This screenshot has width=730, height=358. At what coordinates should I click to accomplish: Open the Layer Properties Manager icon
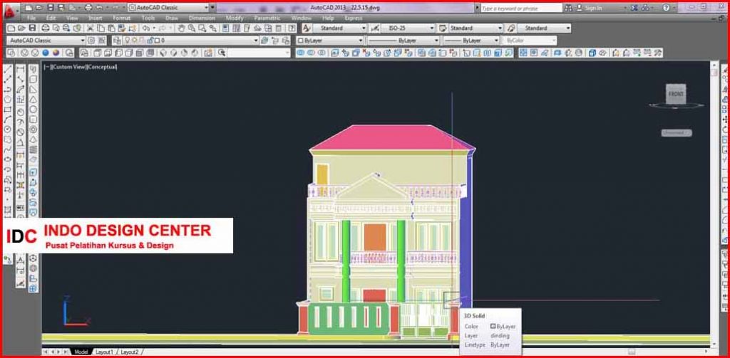pos(117,41)
